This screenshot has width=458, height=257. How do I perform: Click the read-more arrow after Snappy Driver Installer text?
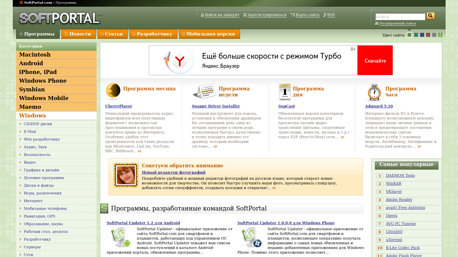coord(215,147)
